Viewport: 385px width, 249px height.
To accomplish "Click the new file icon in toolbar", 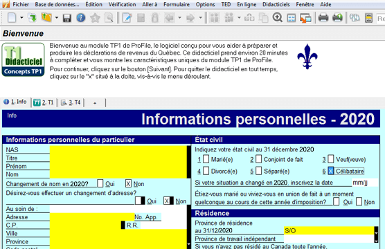I will click(x=12, y=18).
